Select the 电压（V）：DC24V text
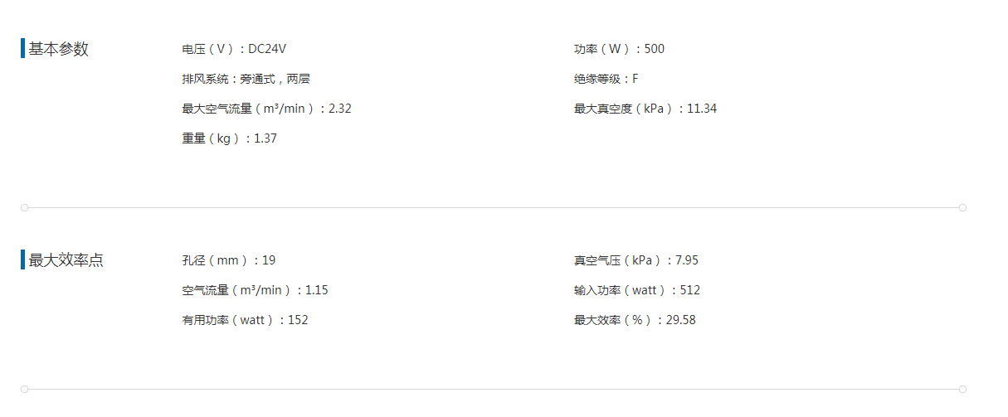Image resolution: width=1008 pixels, height=417 pixels. [234, 49]
